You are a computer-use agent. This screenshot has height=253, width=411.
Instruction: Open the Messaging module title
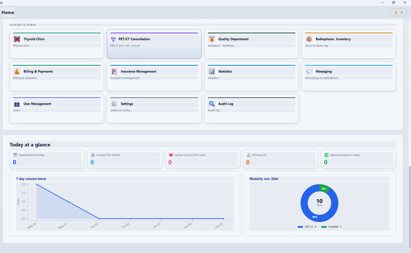click(x=324, y=71)
